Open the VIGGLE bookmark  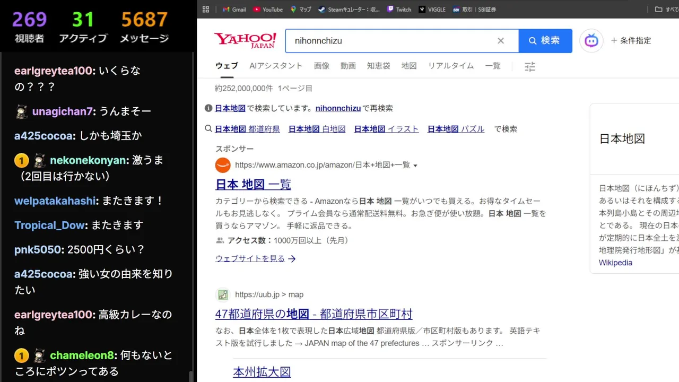click(x=432, y=9)
